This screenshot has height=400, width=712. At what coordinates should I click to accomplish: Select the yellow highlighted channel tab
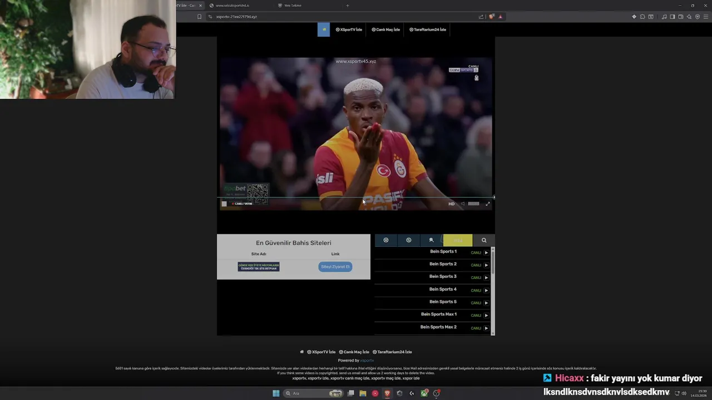click(x=458, y=240)
